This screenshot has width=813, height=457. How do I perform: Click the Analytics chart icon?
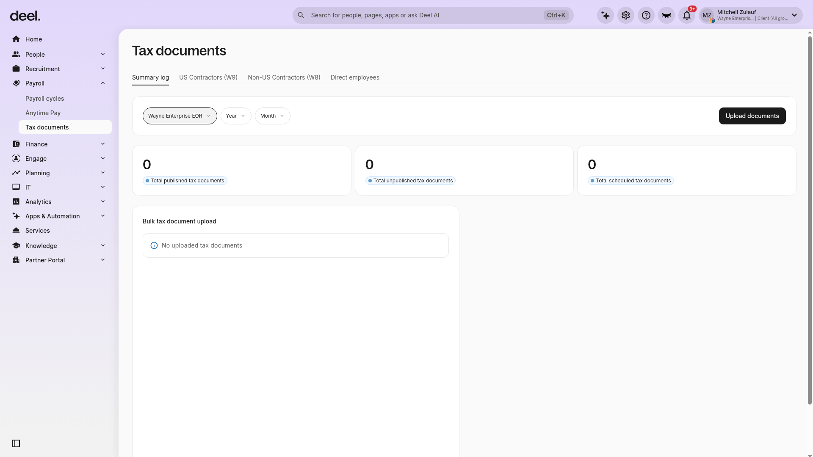(x=16, y=201)
